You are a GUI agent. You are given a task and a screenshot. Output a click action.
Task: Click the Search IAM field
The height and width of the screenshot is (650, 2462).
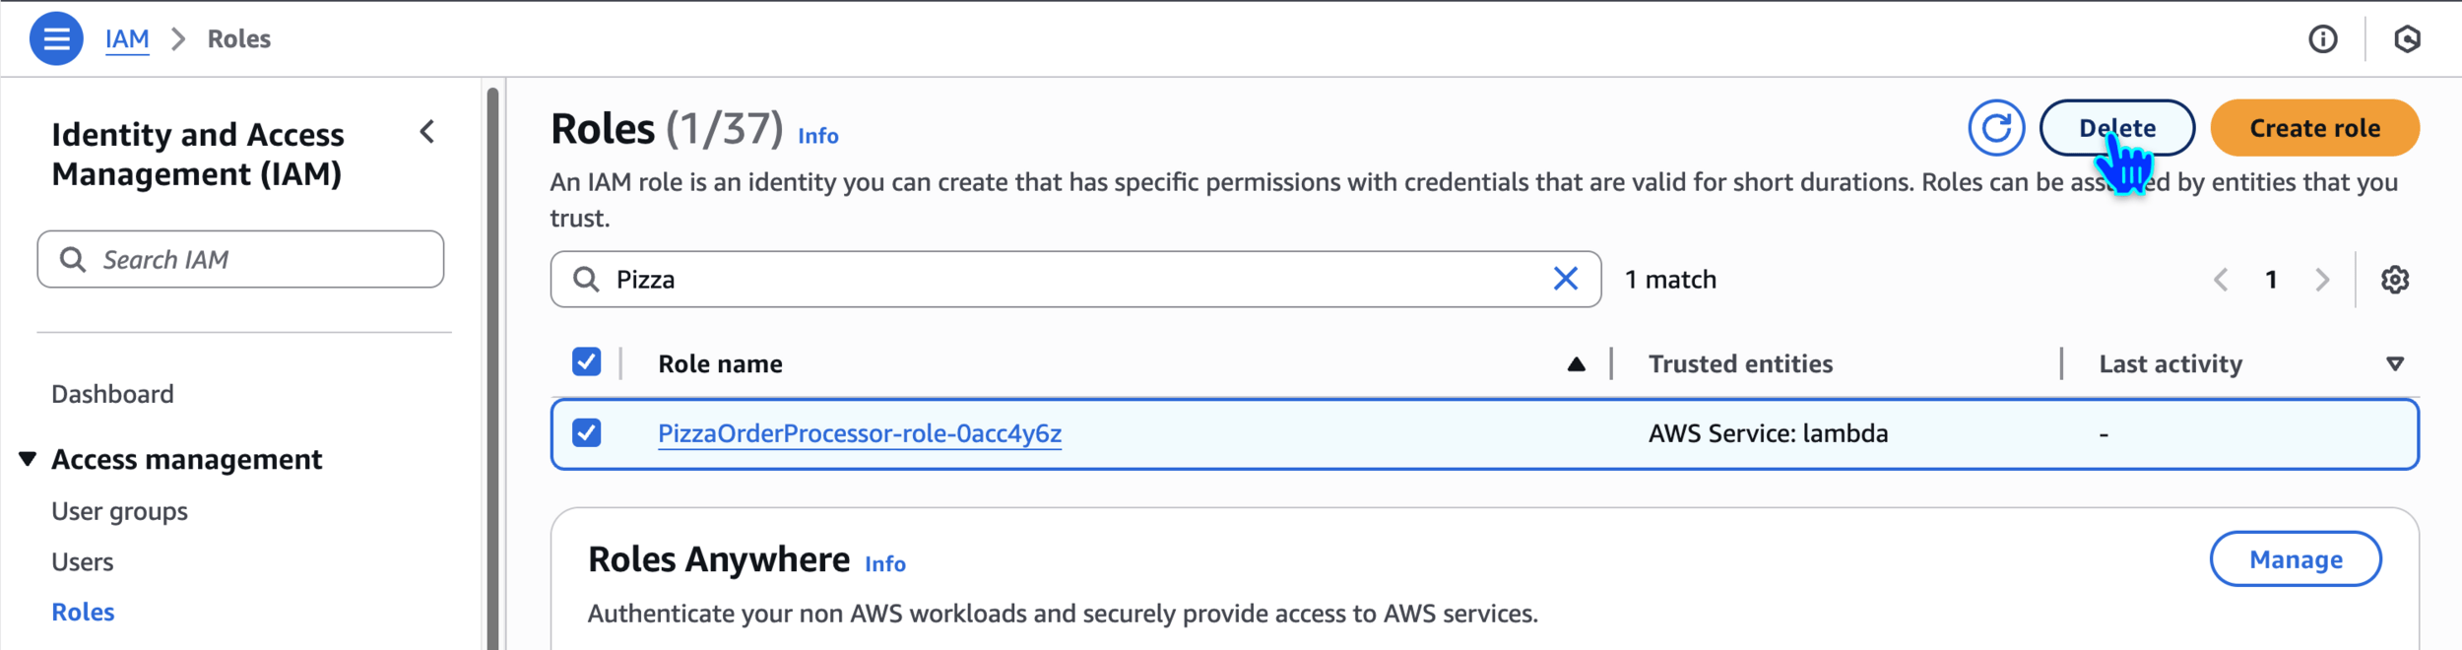click(256, 260)
